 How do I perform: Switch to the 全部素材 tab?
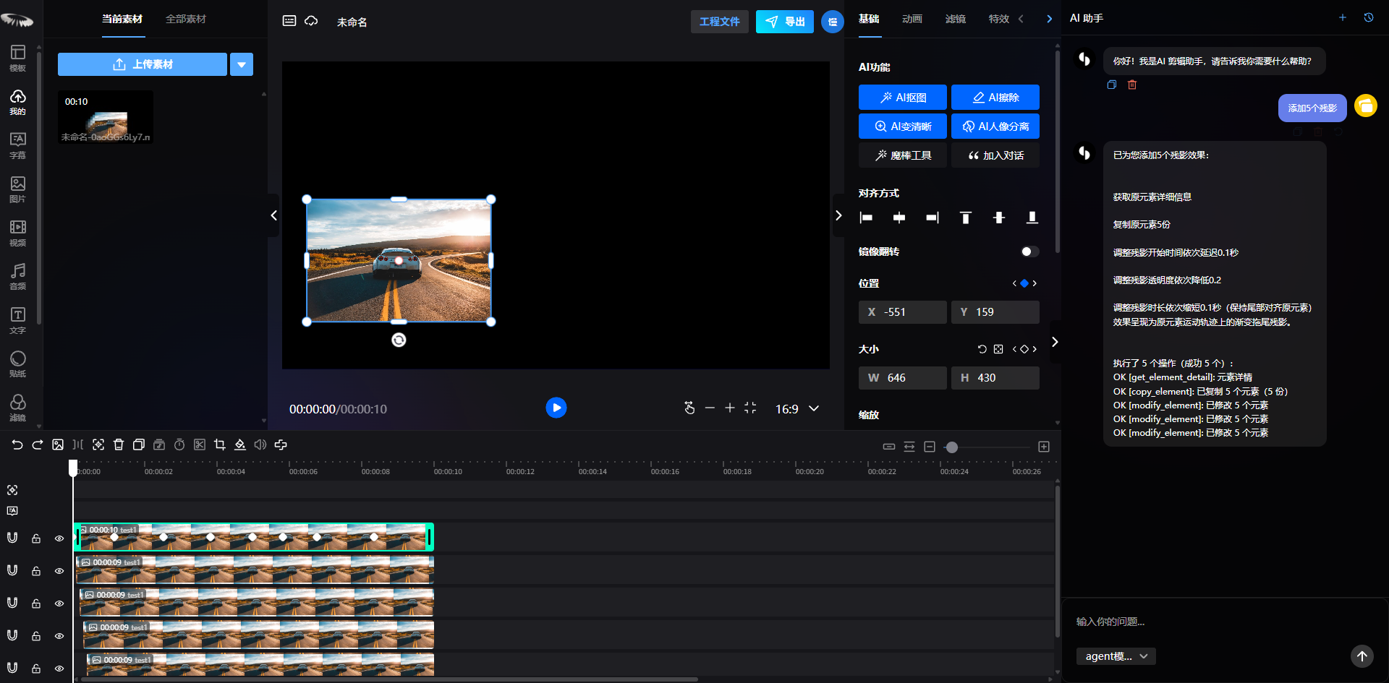186,19
